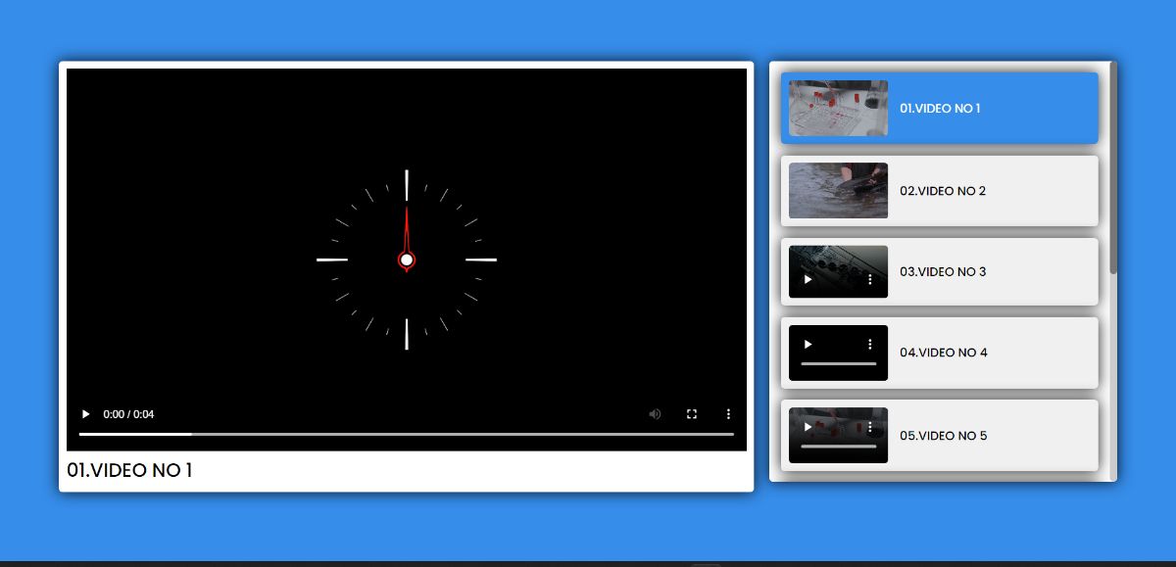Open options on video no 5 thumbnail
Viewport: 1176px width, 567px height.
[x=869, y=427]
